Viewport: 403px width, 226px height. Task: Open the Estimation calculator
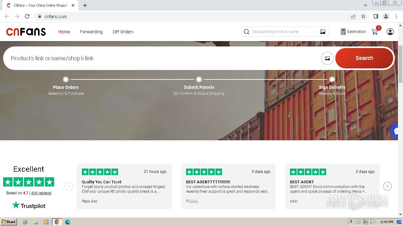pyautogui.click(x=353, y=32)
